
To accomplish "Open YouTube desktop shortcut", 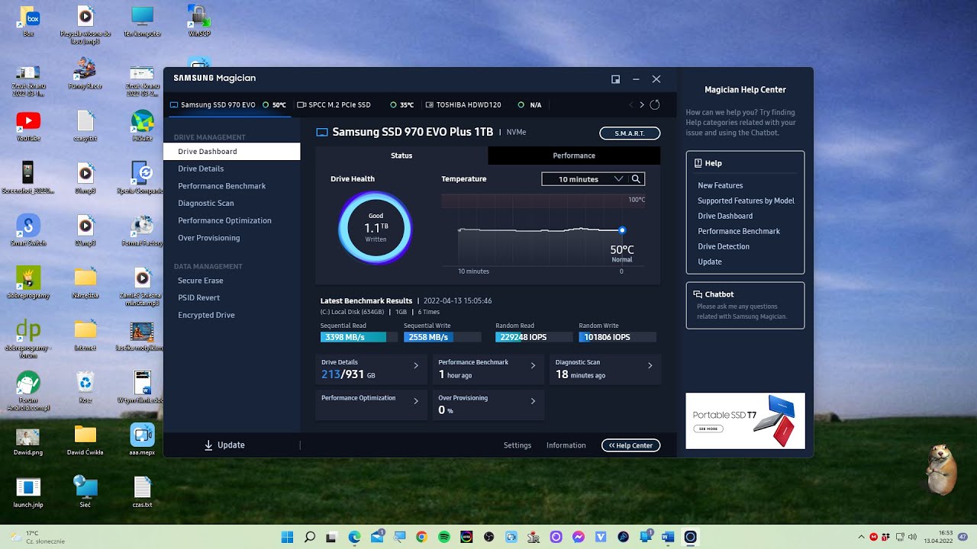I will [x=28, y=126].
